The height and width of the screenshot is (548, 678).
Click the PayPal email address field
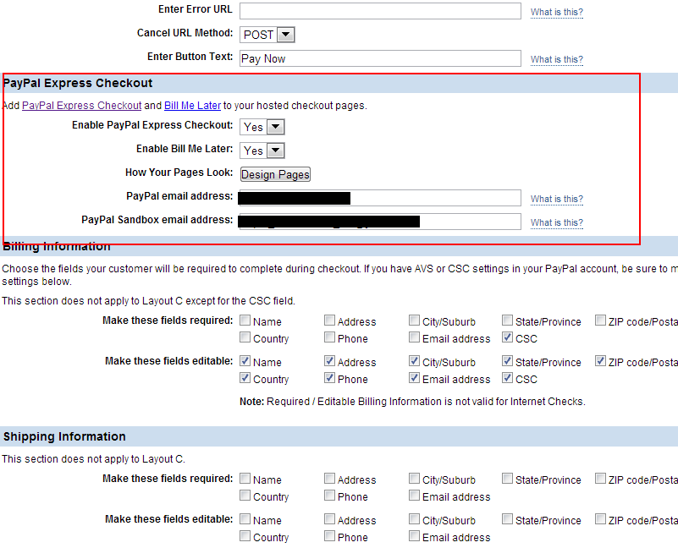click(381, 198)
